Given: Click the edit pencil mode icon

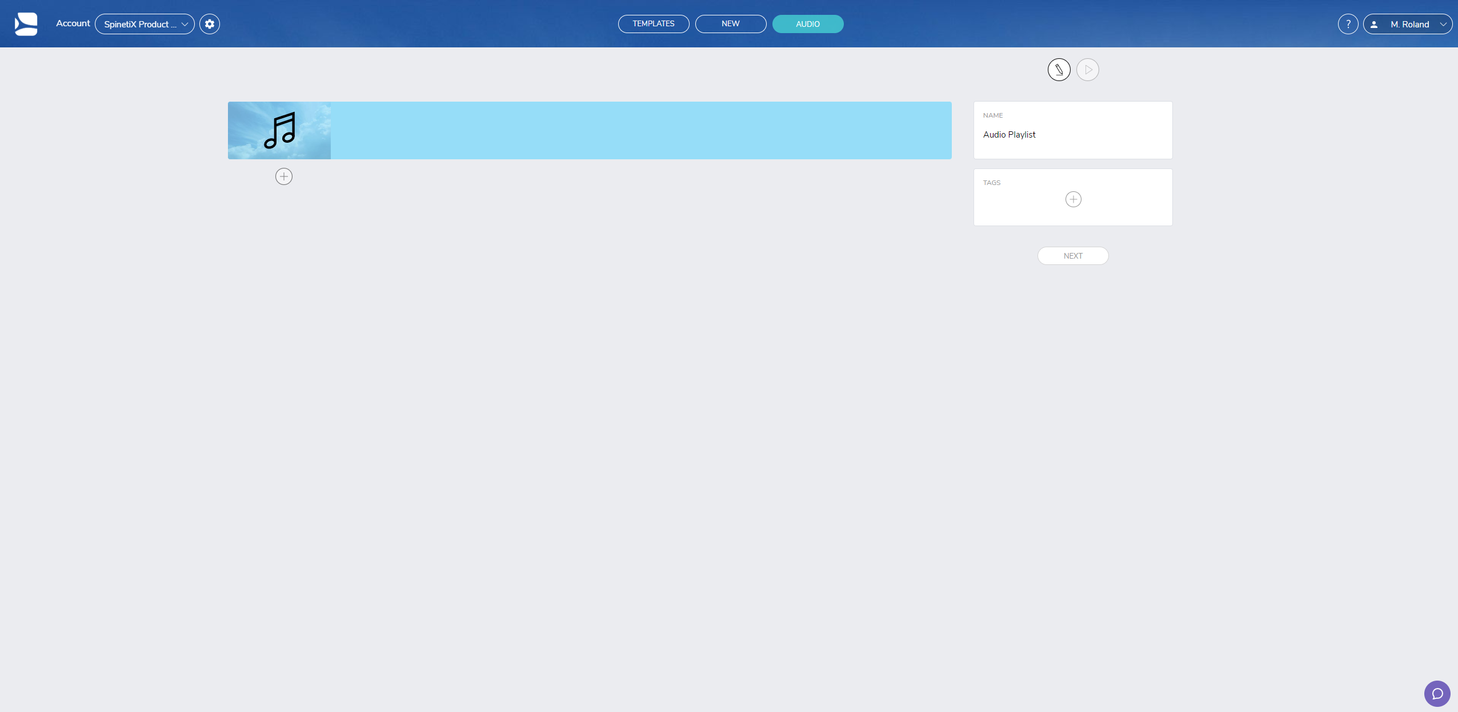Looking at the screenshot, I should click(1059, 70).
